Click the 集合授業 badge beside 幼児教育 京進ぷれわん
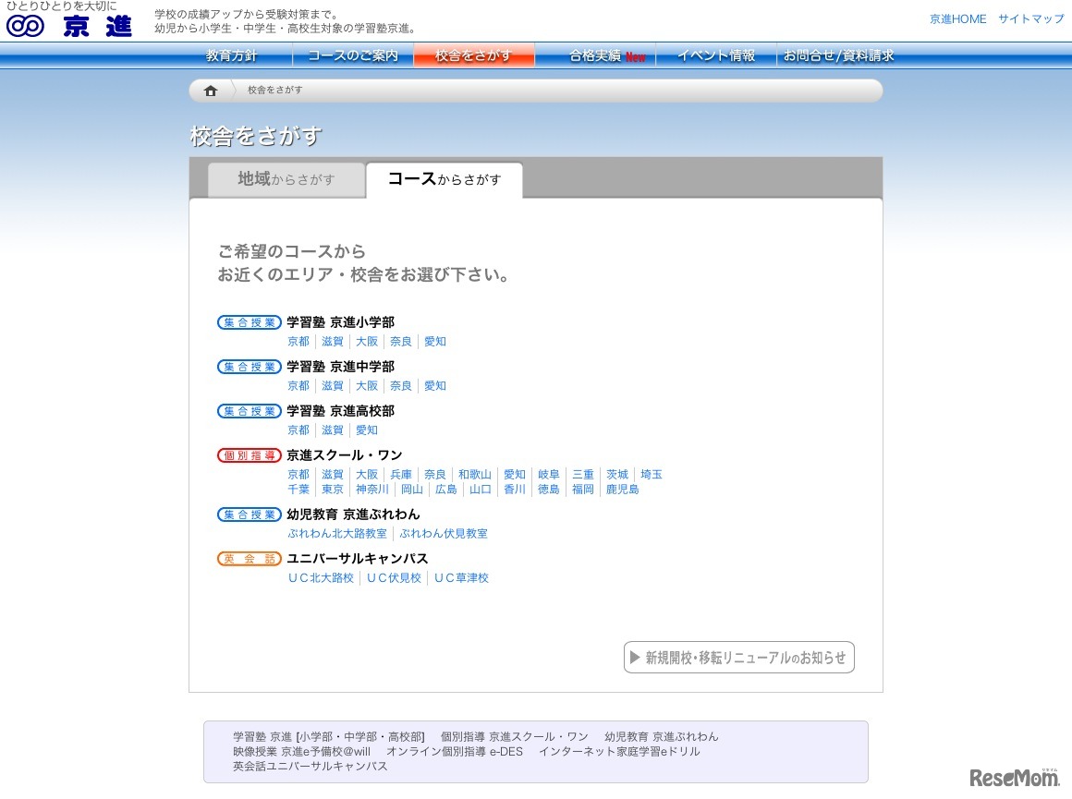Viewport: 1072px width, 799px height. [249, 515]
